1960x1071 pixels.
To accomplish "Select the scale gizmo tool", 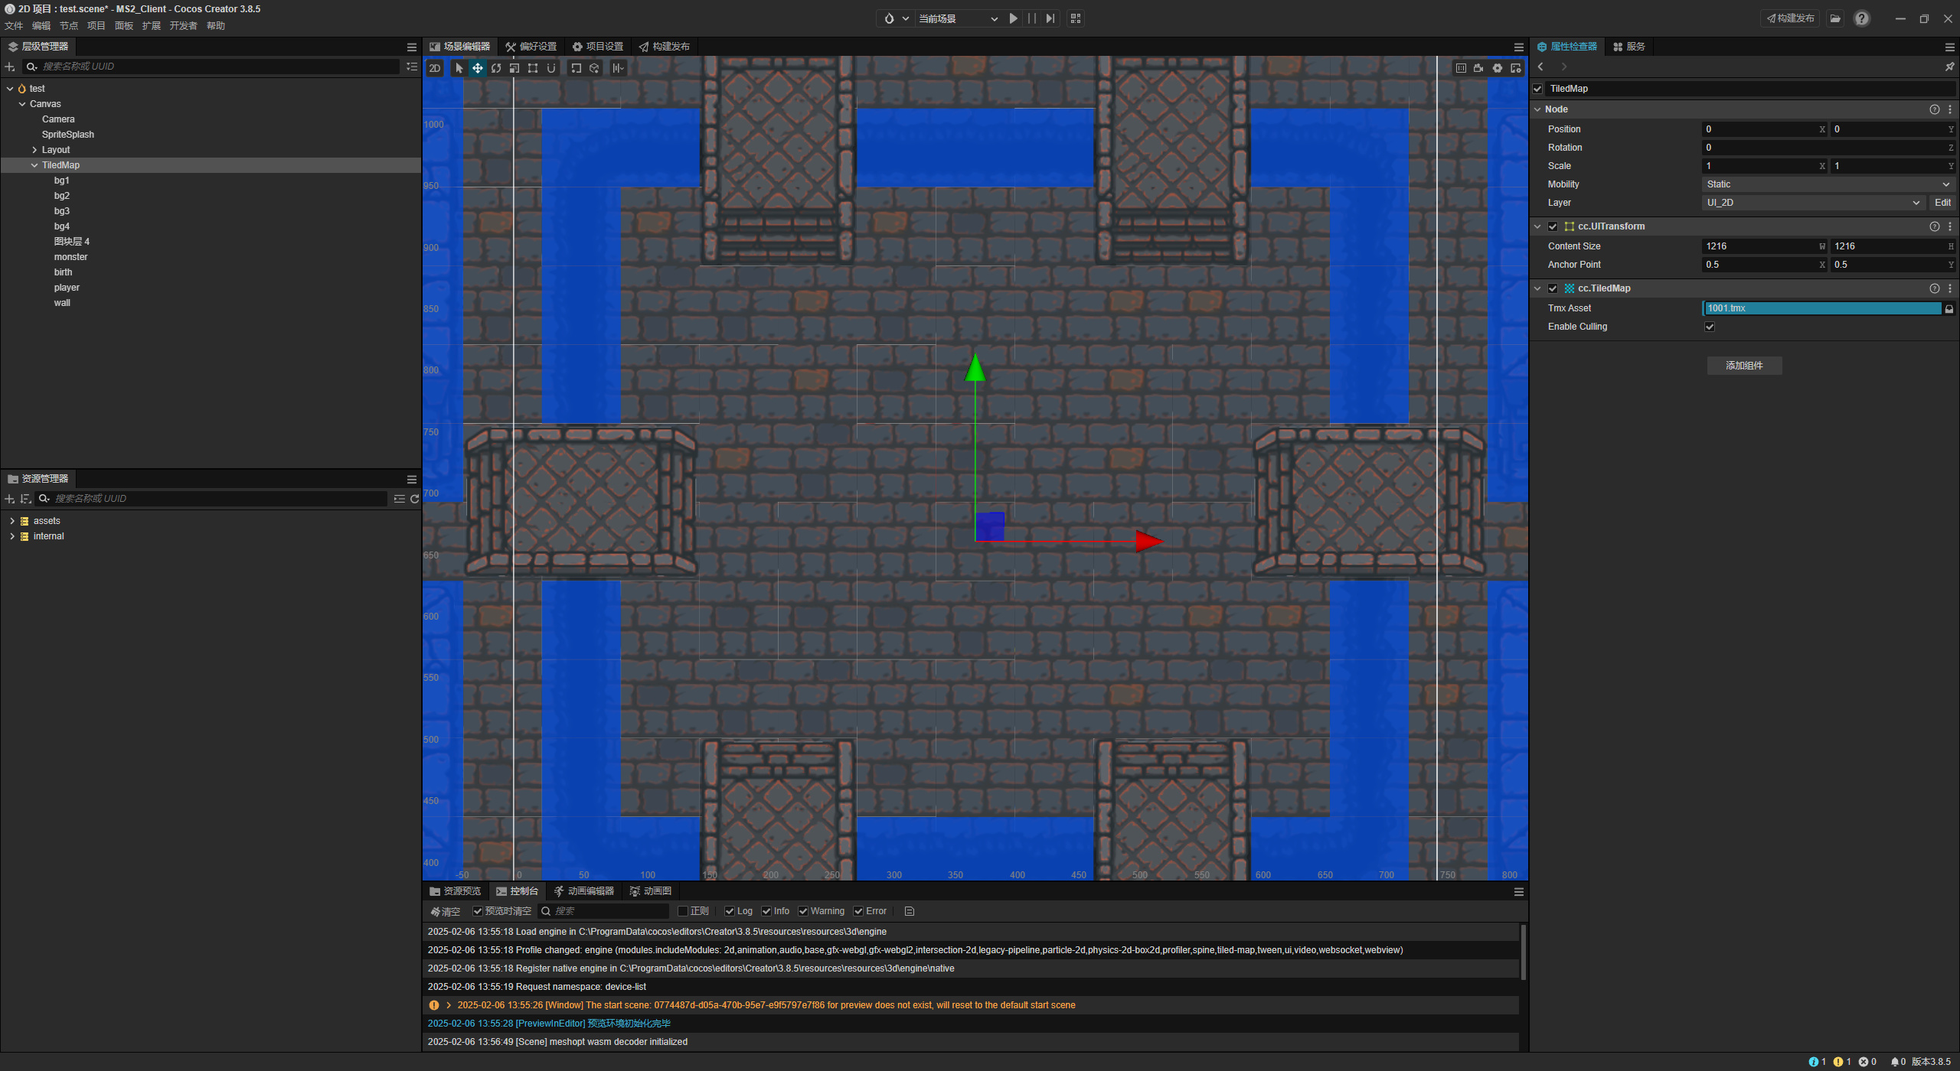I will click(514, 68).
